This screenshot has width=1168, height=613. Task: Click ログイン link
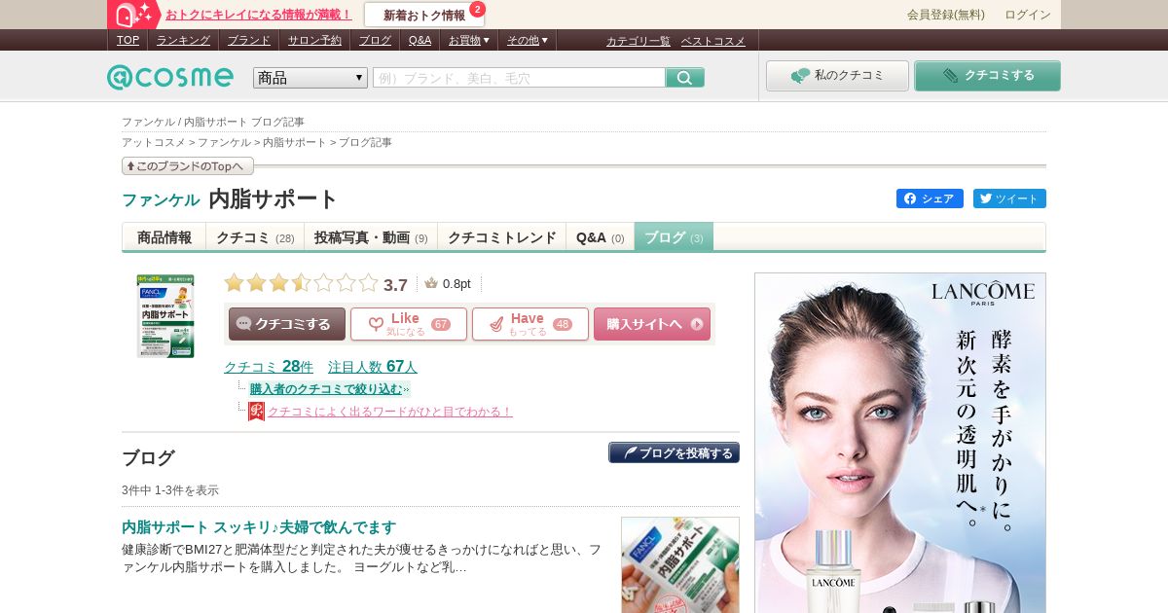(1028, 15)
